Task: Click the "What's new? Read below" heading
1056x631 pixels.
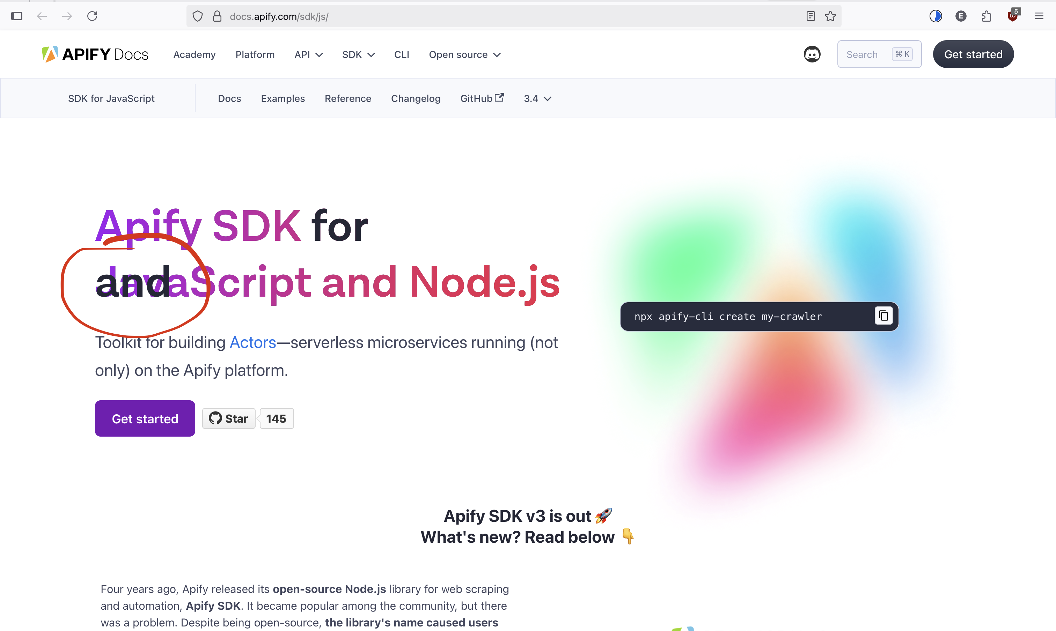Action: [528, 537]
